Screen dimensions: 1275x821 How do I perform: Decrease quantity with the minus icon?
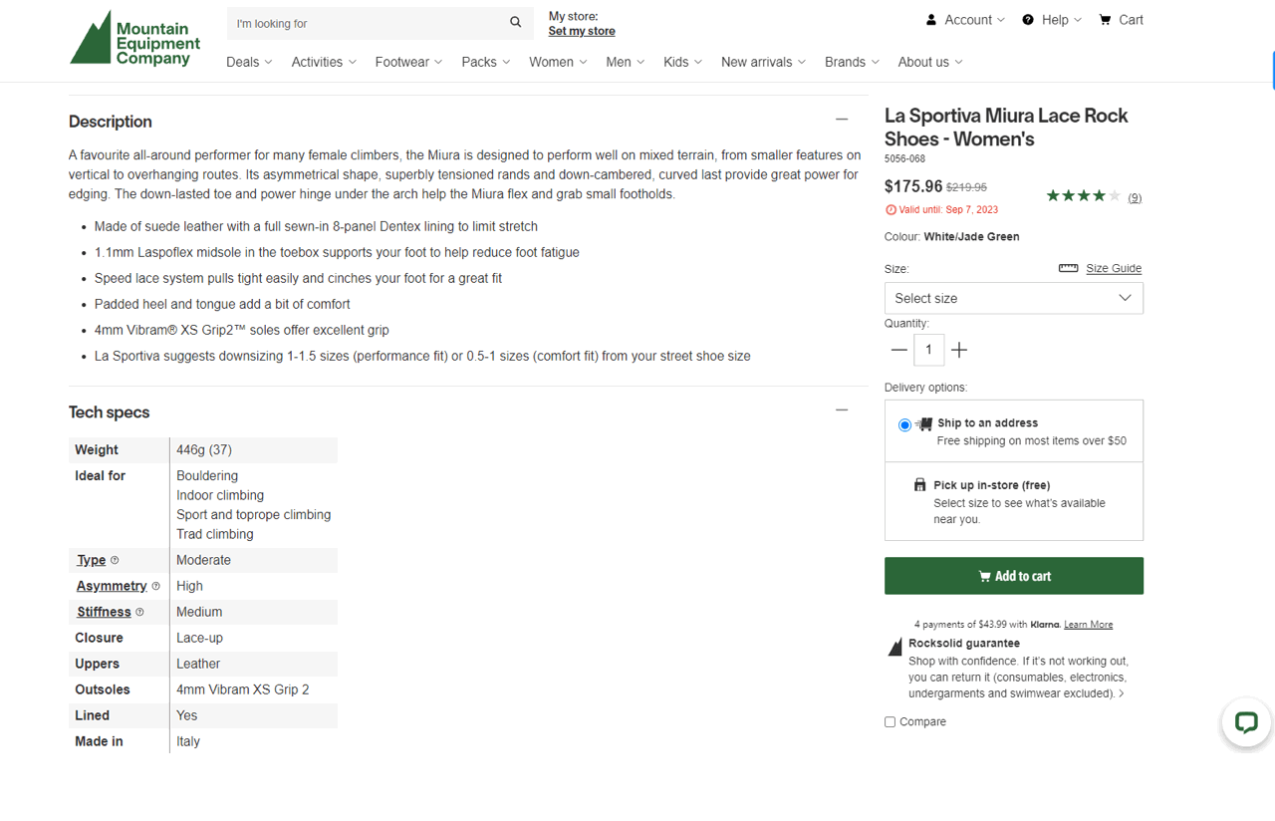(x=899, y=350)
